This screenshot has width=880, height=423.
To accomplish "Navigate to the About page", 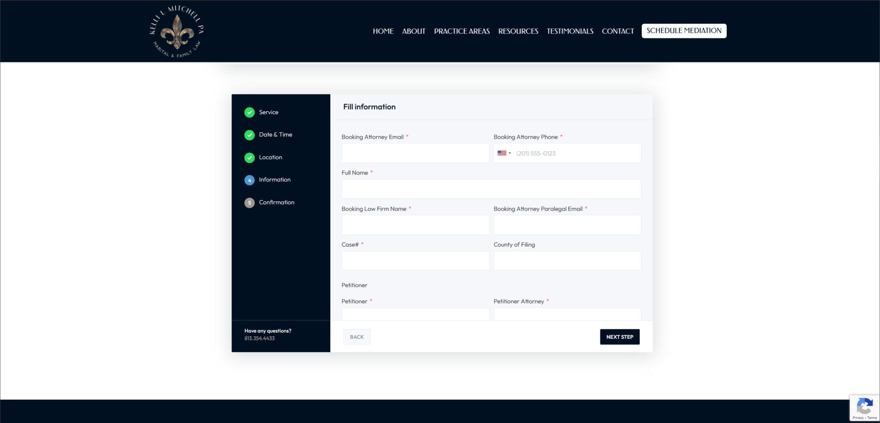I will tap(414, 31).
